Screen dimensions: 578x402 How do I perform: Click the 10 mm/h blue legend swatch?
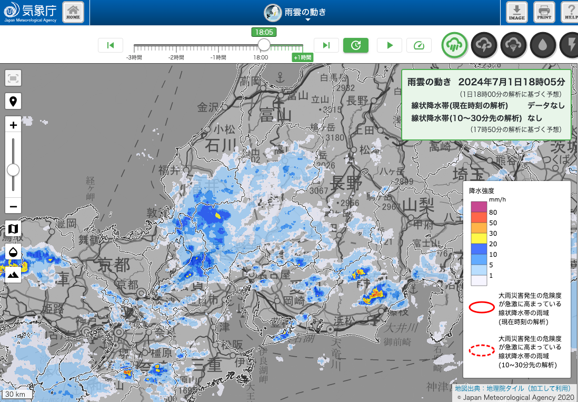coord(479,249)
